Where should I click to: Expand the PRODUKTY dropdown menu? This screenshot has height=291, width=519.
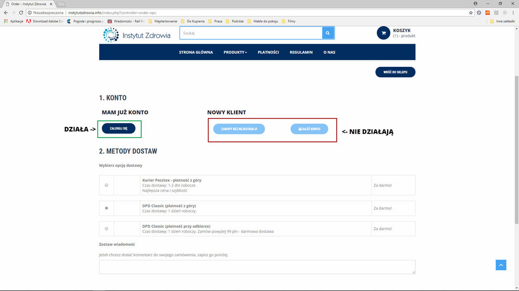coord(235,52)
